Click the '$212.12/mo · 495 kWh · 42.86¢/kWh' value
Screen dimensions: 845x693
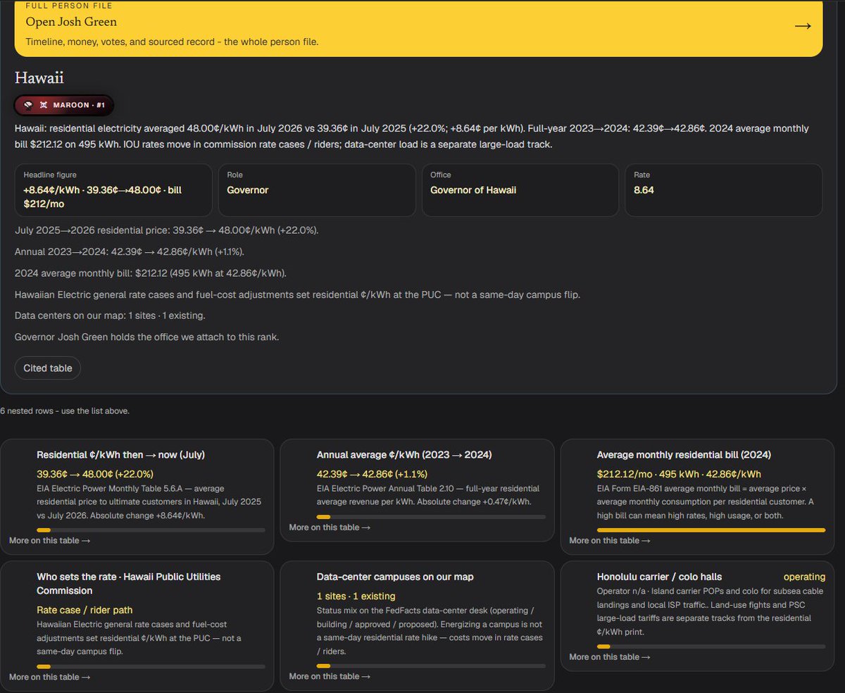point(679,474)
